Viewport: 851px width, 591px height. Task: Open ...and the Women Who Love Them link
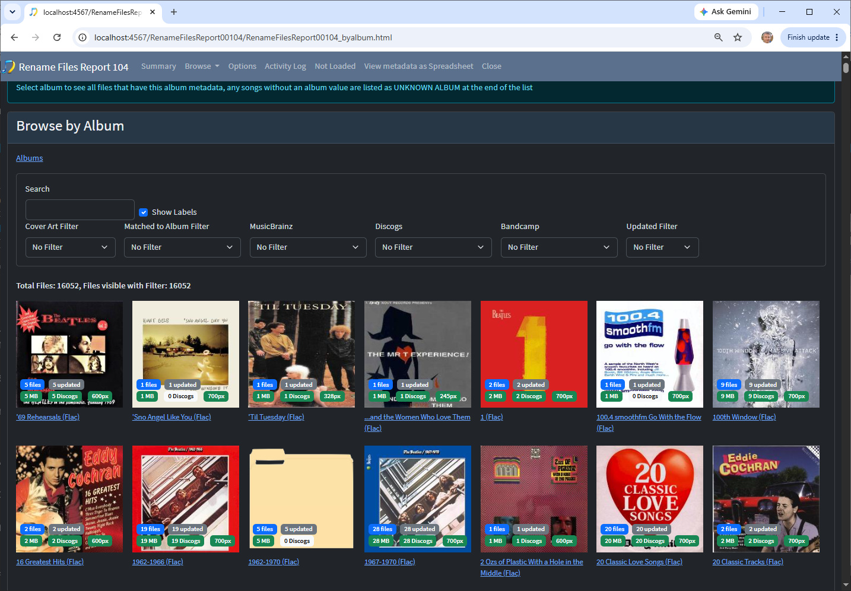pyautogui.click(x=417, y=422)
